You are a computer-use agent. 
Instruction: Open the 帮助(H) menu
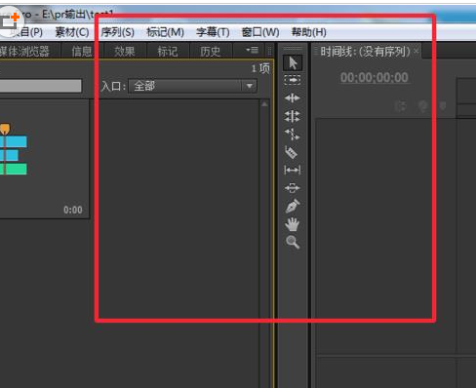coord(308,32)
